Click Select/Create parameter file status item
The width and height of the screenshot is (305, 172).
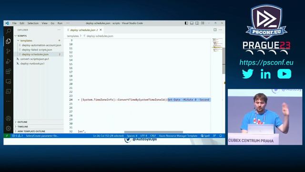42,136
